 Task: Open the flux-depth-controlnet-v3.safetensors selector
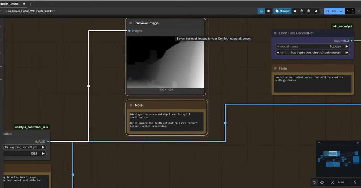[312, 53]
